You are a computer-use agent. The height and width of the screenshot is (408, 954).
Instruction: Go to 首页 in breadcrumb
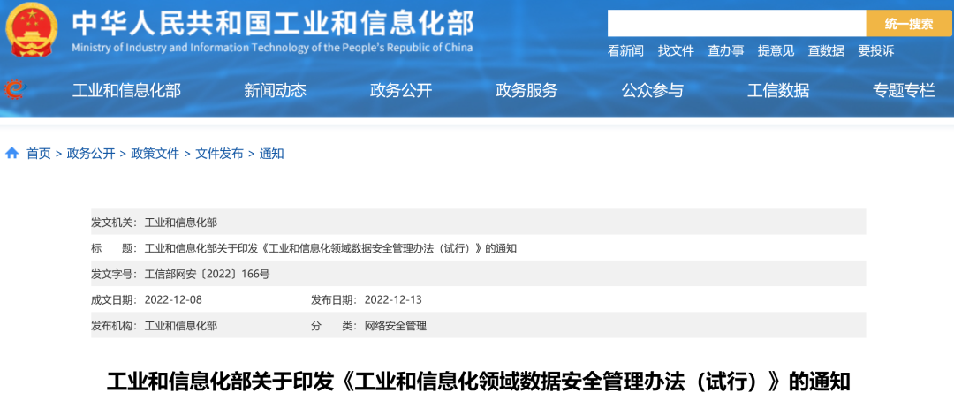point(38,154)
